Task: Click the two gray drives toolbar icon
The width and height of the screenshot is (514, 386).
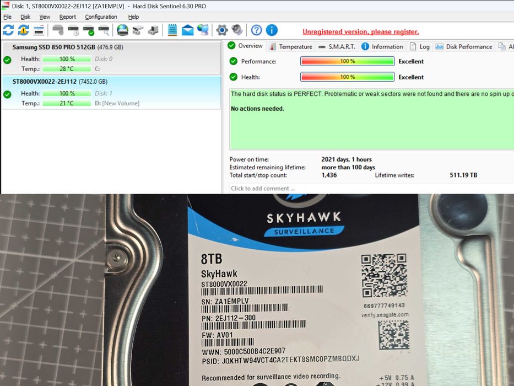Action: tap(138, 30)
